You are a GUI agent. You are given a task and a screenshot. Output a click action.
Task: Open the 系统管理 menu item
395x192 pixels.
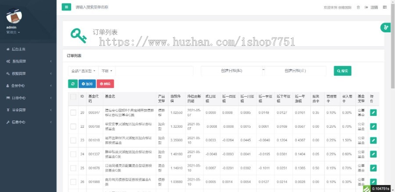click(28, 61)
